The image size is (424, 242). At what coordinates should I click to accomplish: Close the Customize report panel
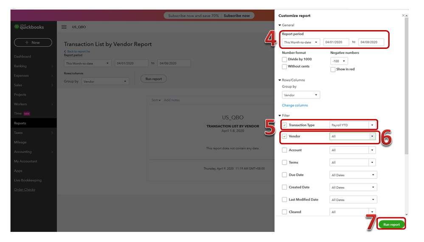(x=403, y=15)
